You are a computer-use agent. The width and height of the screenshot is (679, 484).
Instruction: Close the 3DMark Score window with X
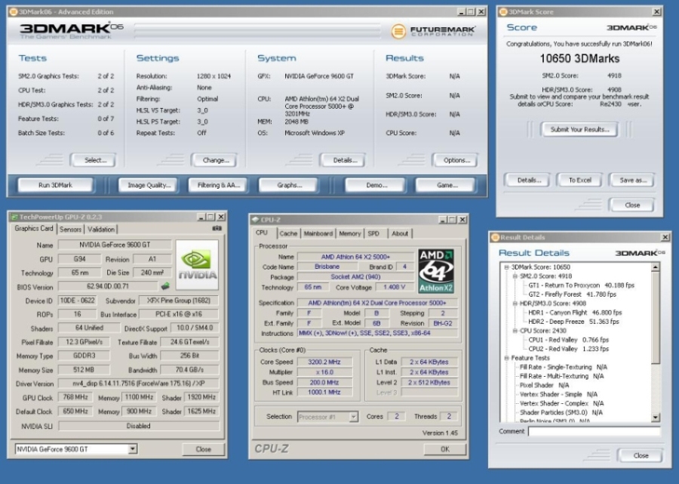point(656,11)
